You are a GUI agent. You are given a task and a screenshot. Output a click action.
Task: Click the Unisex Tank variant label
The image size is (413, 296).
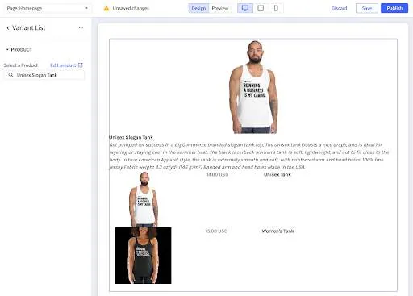click(277, 174)
